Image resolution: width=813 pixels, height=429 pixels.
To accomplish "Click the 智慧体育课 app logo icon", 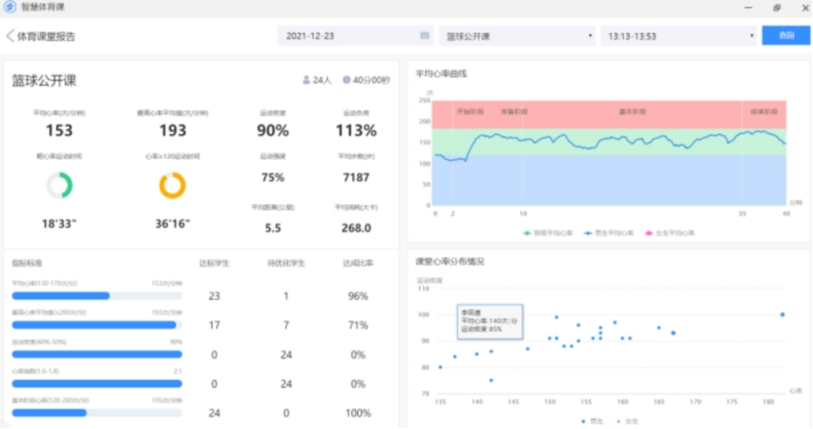I will tap(9, 7).
